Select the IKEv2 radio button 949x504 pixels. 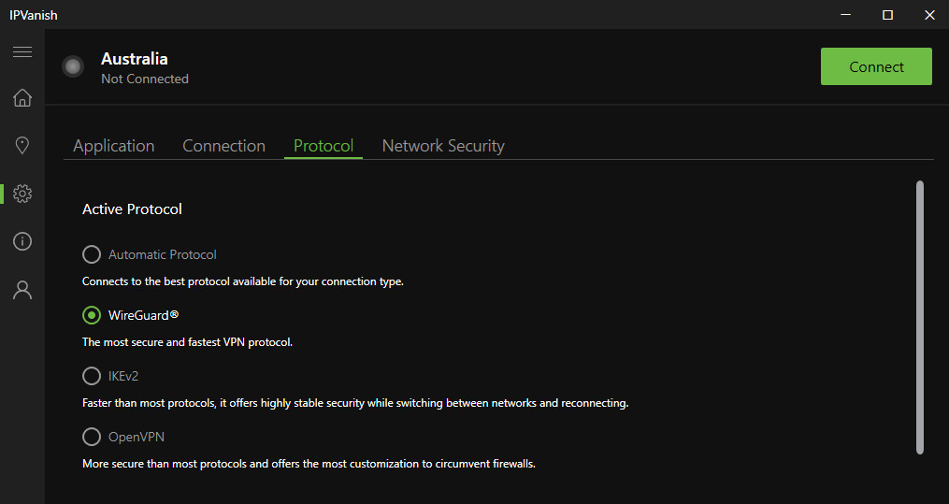pos(92,376)
